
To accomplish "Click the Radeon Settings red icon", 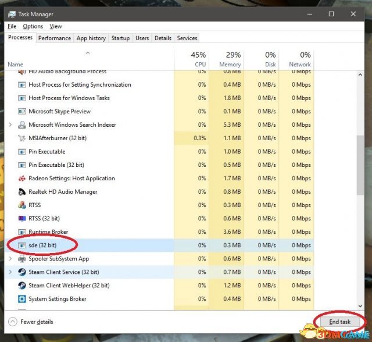I will [22, 178].
